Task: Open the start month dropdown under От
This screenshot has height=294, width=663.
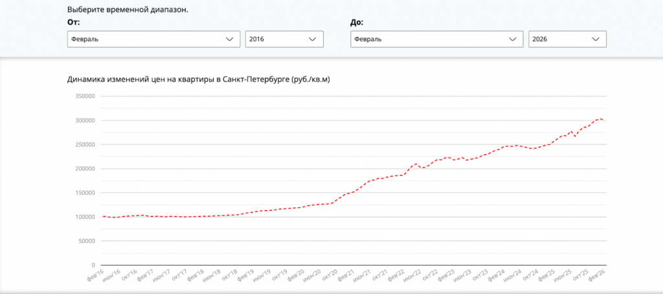Action: [153, 40]
